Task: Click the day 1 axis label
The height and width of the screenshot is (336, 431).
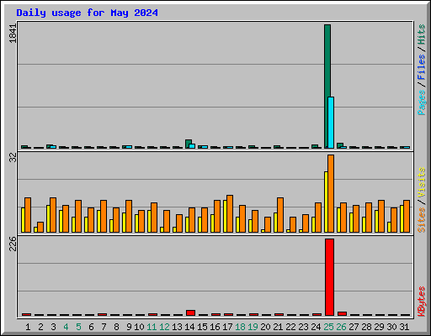Action: (28, 327)
